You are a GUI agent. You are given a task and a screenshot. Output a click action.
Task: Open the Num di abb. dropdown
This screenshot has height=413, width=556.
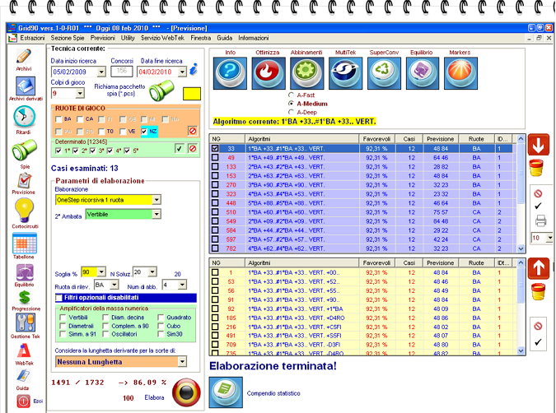pos(182,285)
